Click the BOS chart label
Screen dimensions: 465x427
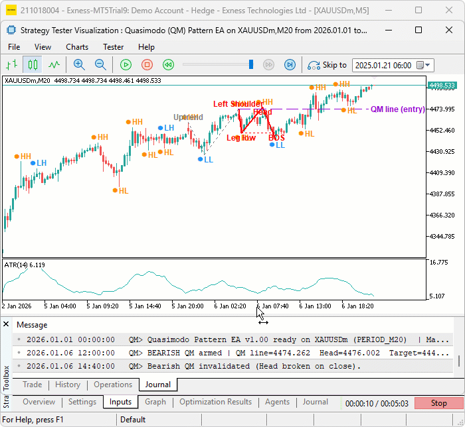pos(276,138)
